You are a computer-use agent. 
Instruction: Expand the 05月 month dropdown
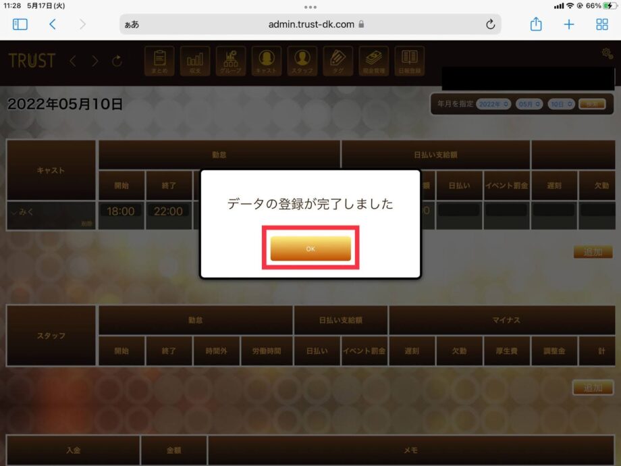click(x=529, y=104)
